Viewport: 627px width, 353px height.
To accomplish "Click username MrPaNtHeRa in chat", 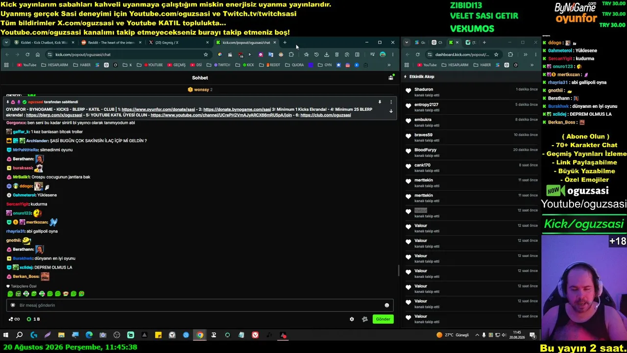I will tap(25, 150).
